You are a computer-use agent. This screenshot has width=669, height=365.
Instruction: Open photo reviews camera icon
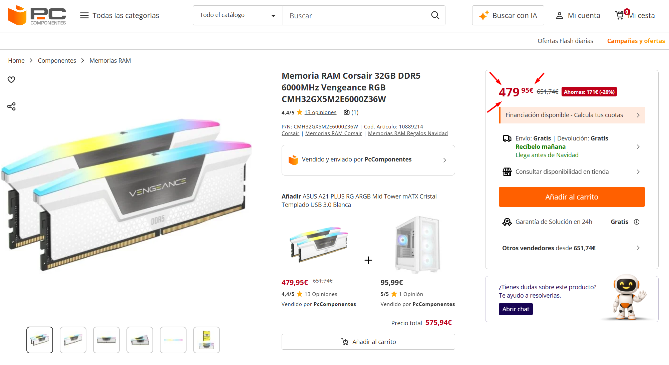(x=347, y=112)
